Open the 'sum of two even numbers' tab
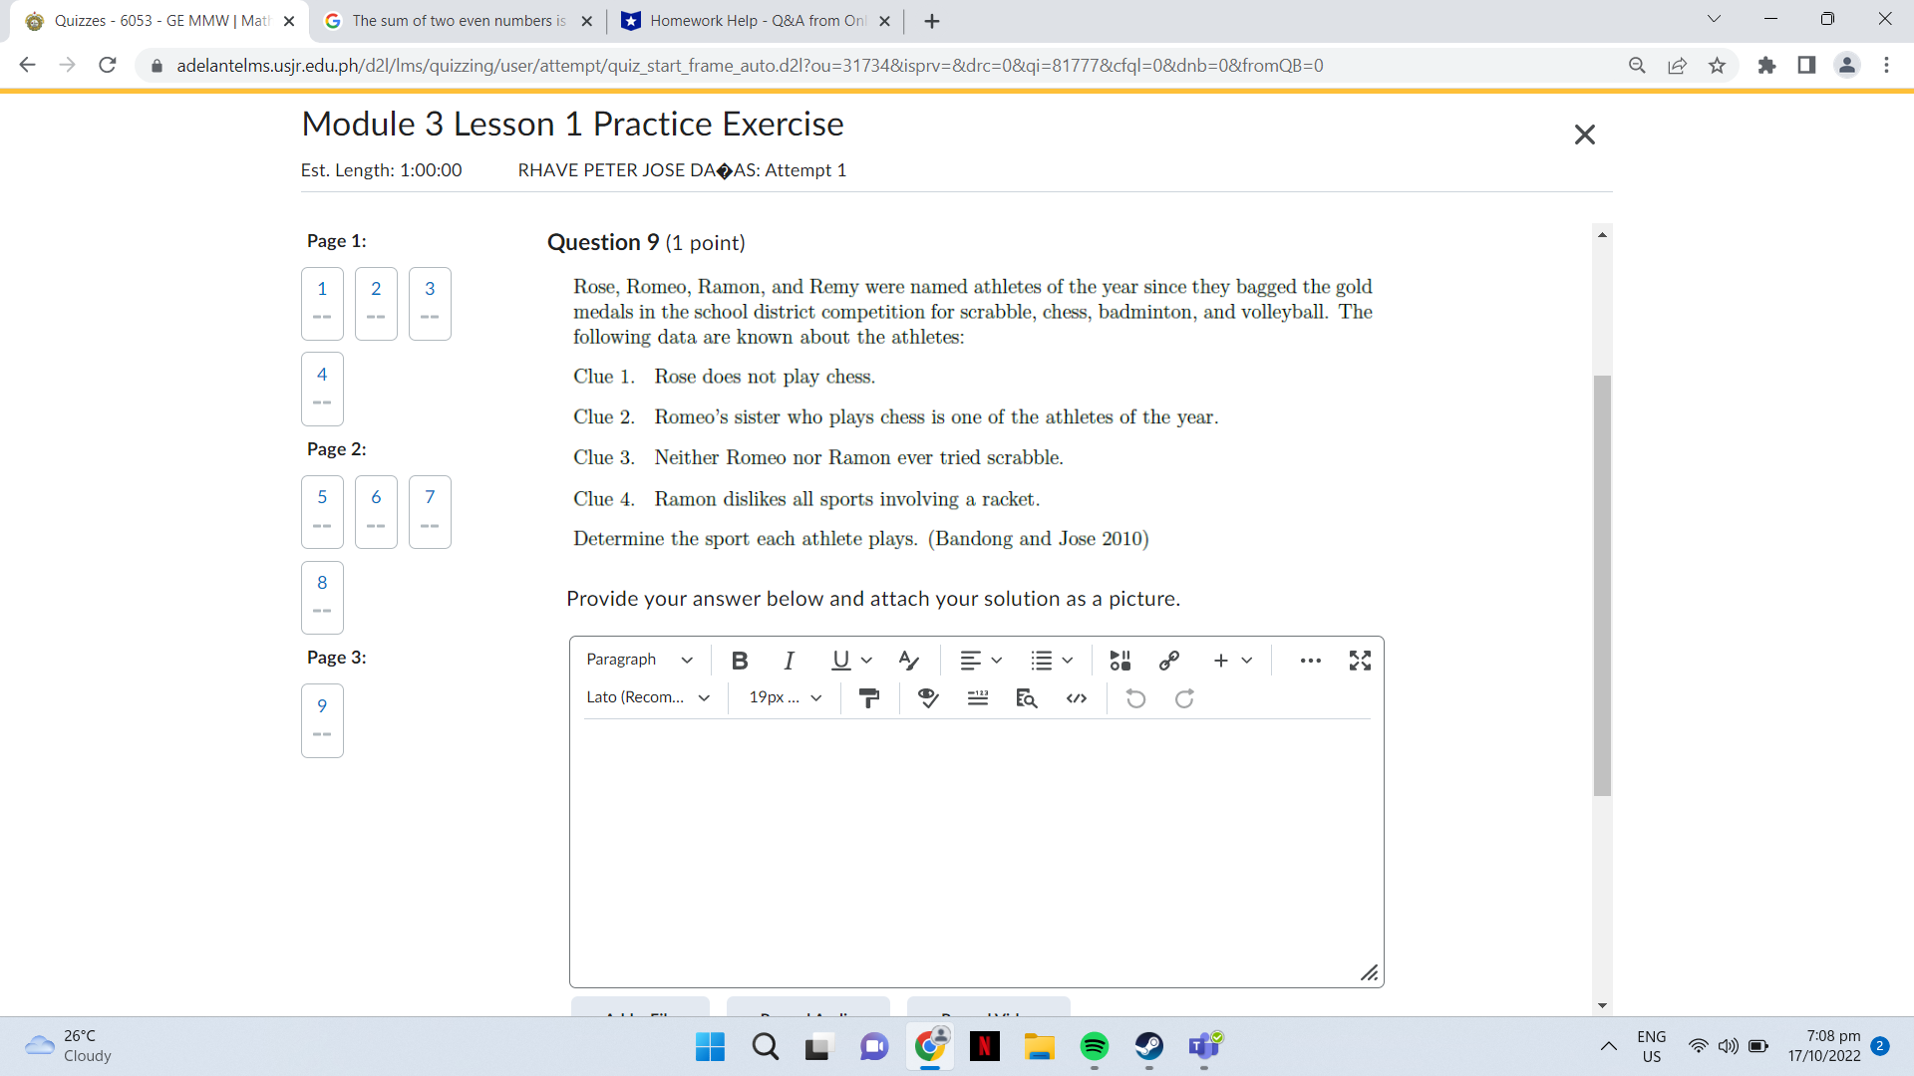1914x1076 pixels. pyautogui.click(x=447, y=20)
